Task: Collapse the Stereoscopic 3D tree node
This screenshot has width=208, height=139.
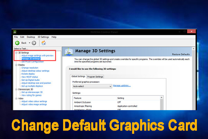Action: (x=16, y=89)
